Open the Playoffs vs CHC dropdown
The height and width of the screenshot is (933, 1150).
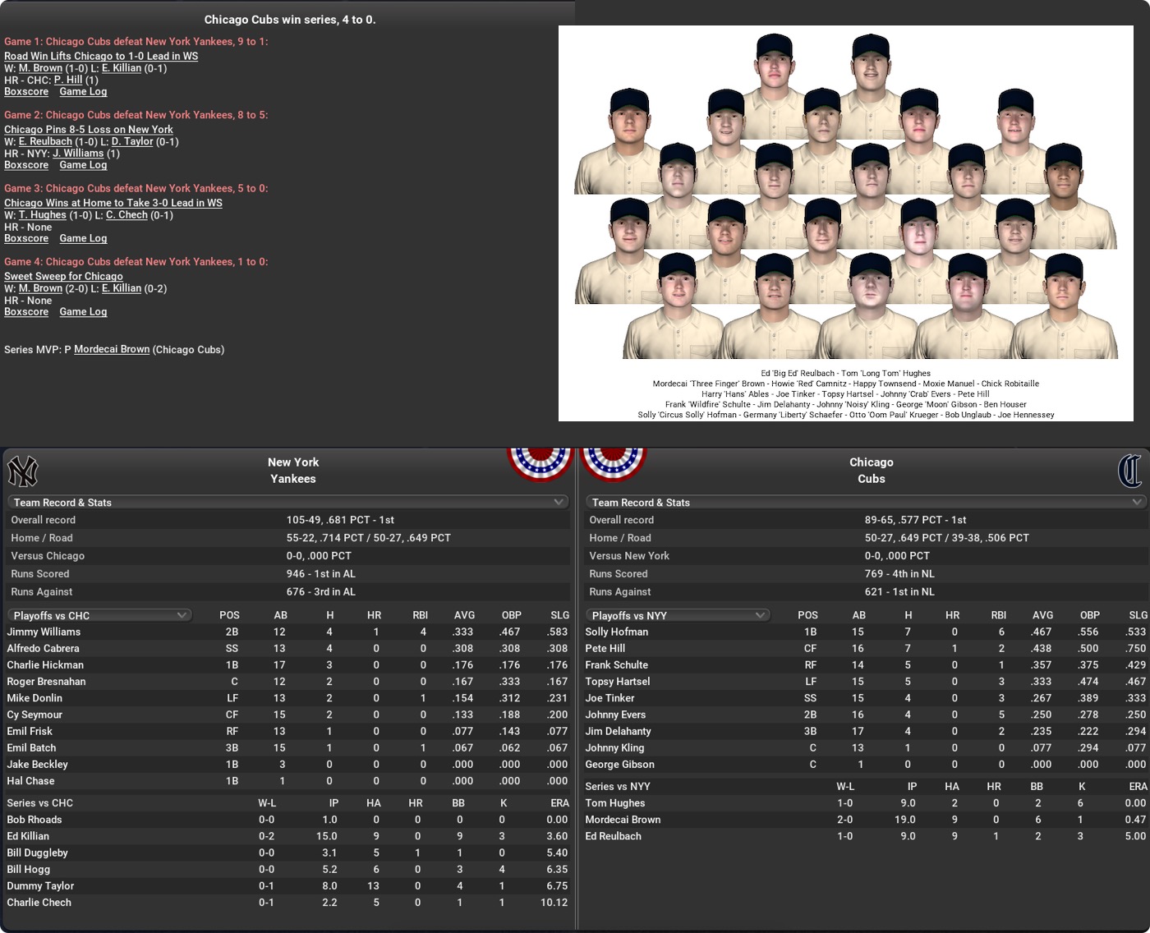[x=99, y=615]
